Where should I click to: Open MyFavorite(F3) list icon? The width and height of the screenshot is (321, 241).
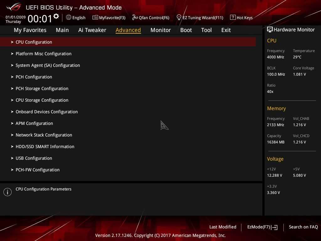(95, 18)
